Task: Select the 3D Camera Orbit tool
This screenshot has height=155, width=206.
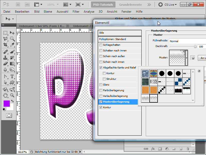Action: tap(12, 89)
